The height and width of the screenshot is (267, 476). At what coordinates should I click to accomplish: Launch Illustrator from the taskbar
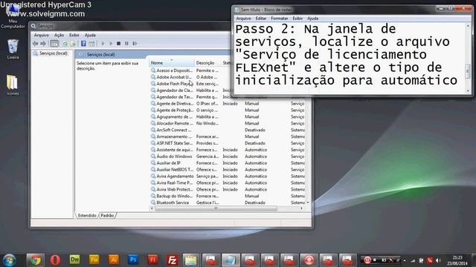coord(114,260)
